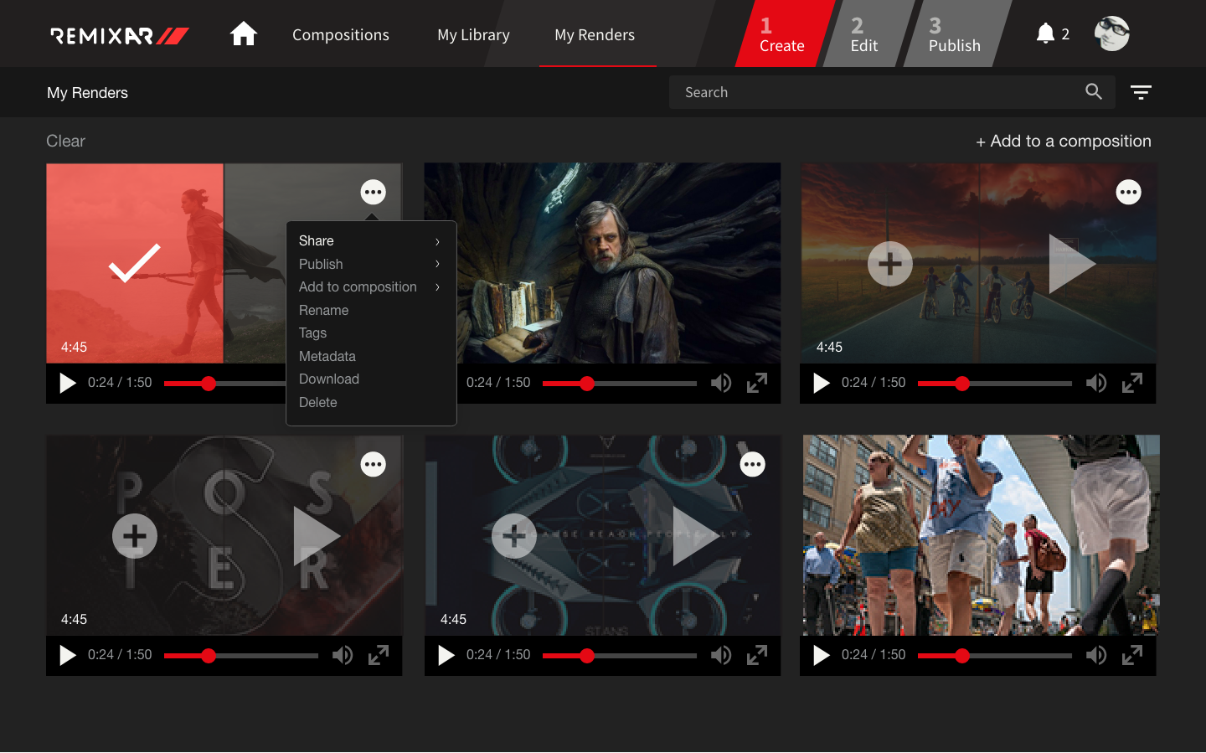Mute the POSTERS render volume

click(343, 655)
